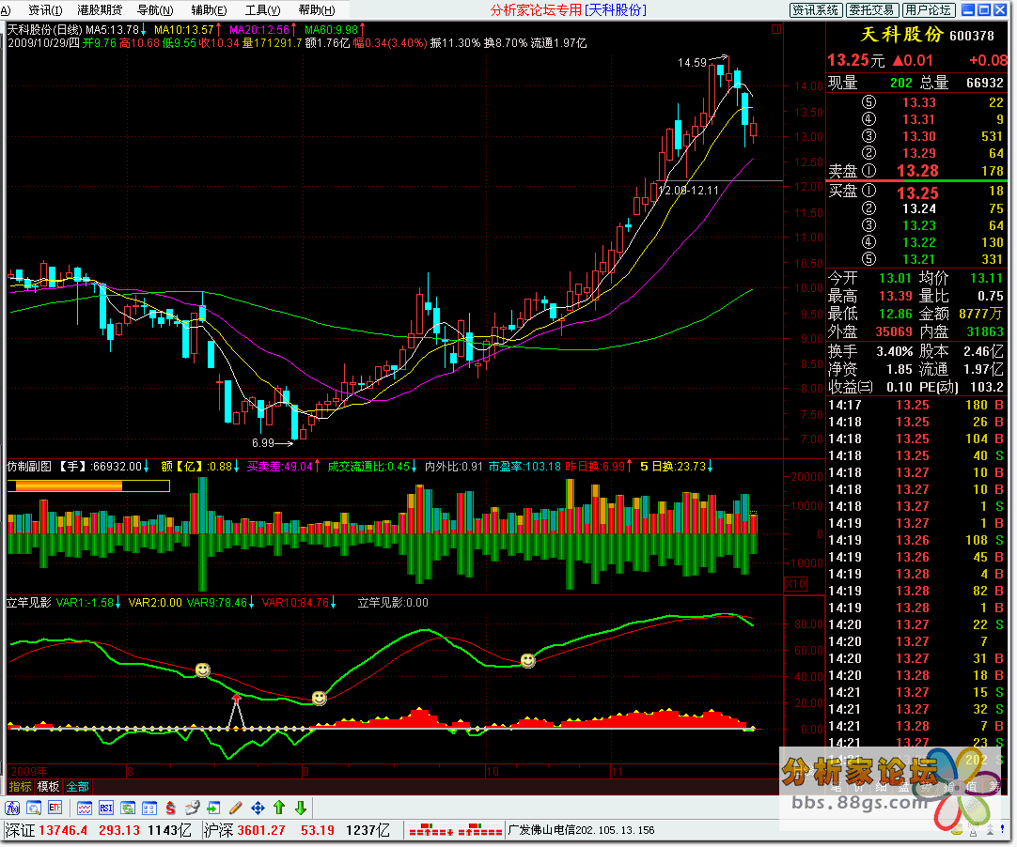Click the clock and cloud icon

pos(192,808)
